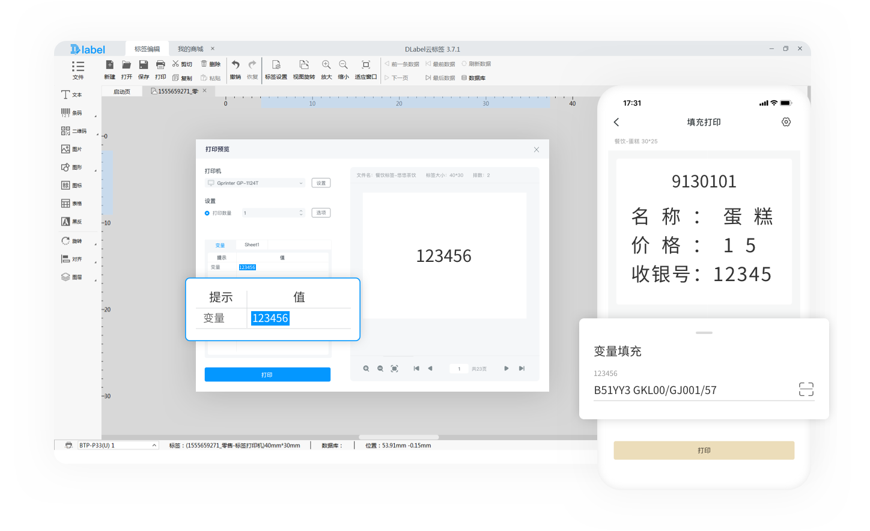Redo with the 恢复 arrow
Screen dimensions: 870x531
(x=252, y=64)
